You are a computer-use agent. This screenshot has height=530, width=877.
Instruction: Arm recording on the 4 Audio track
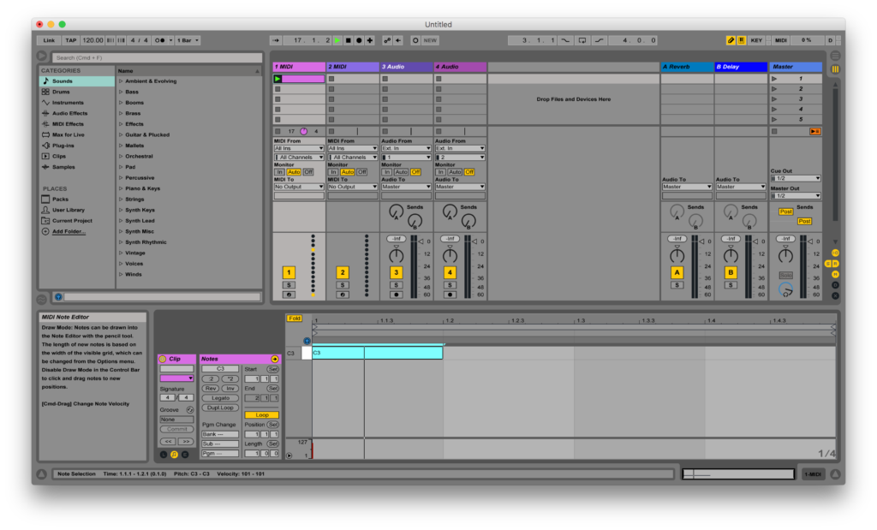coord(449,294)
